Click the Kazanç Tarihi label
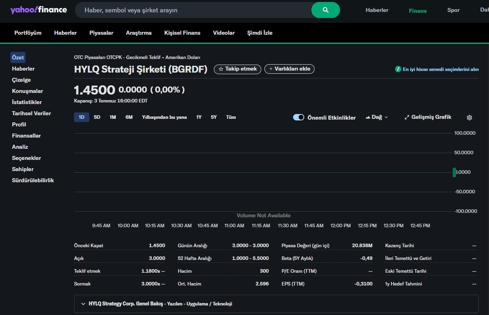 (399, 246)
